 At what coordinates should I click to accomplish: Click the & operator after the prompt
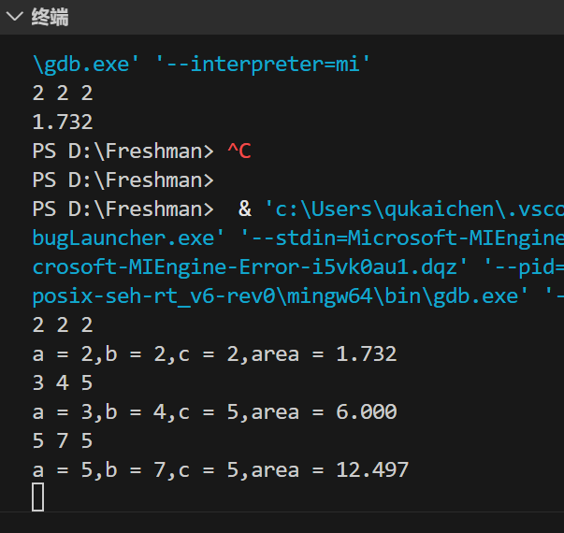click(x=245, y=209)
